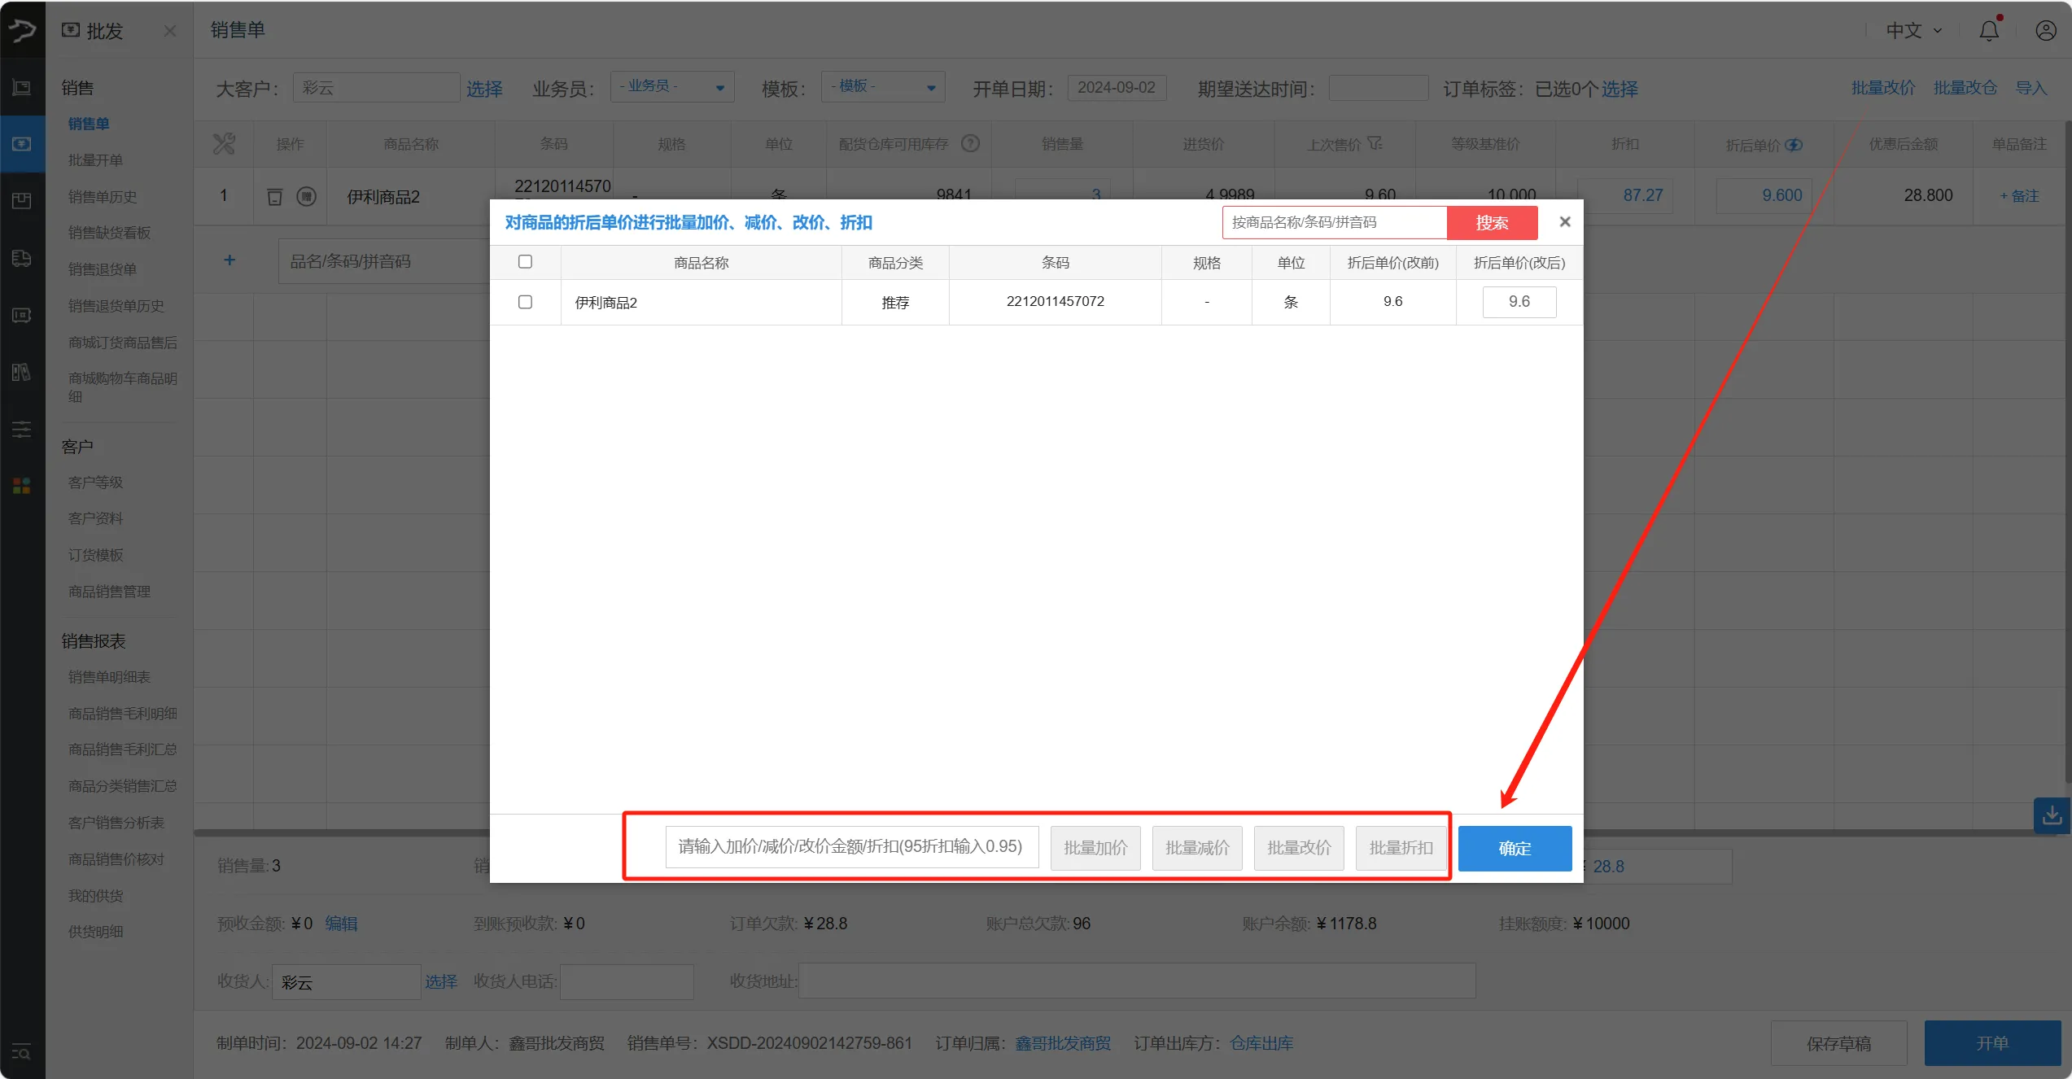Open the 模板 dropdown
This screenshot has height=1079, width=2072.
click(x=881, y=86)
